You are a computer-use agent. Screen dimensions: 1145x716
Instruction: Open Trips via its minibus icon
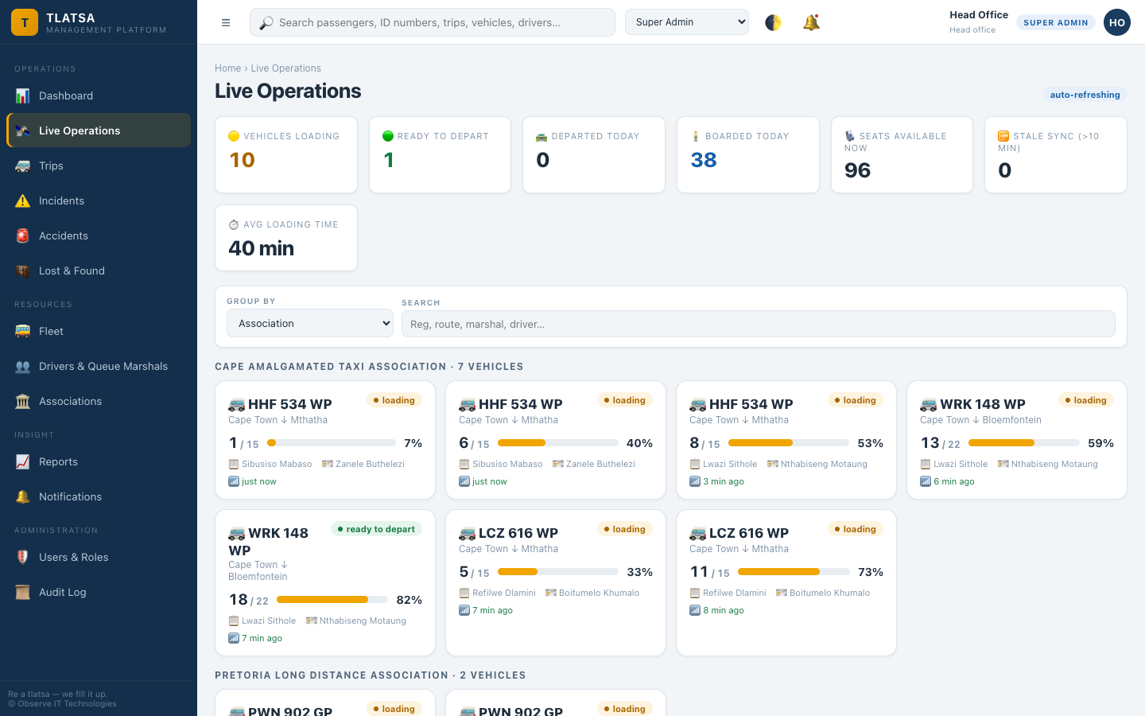pos(23,165)
